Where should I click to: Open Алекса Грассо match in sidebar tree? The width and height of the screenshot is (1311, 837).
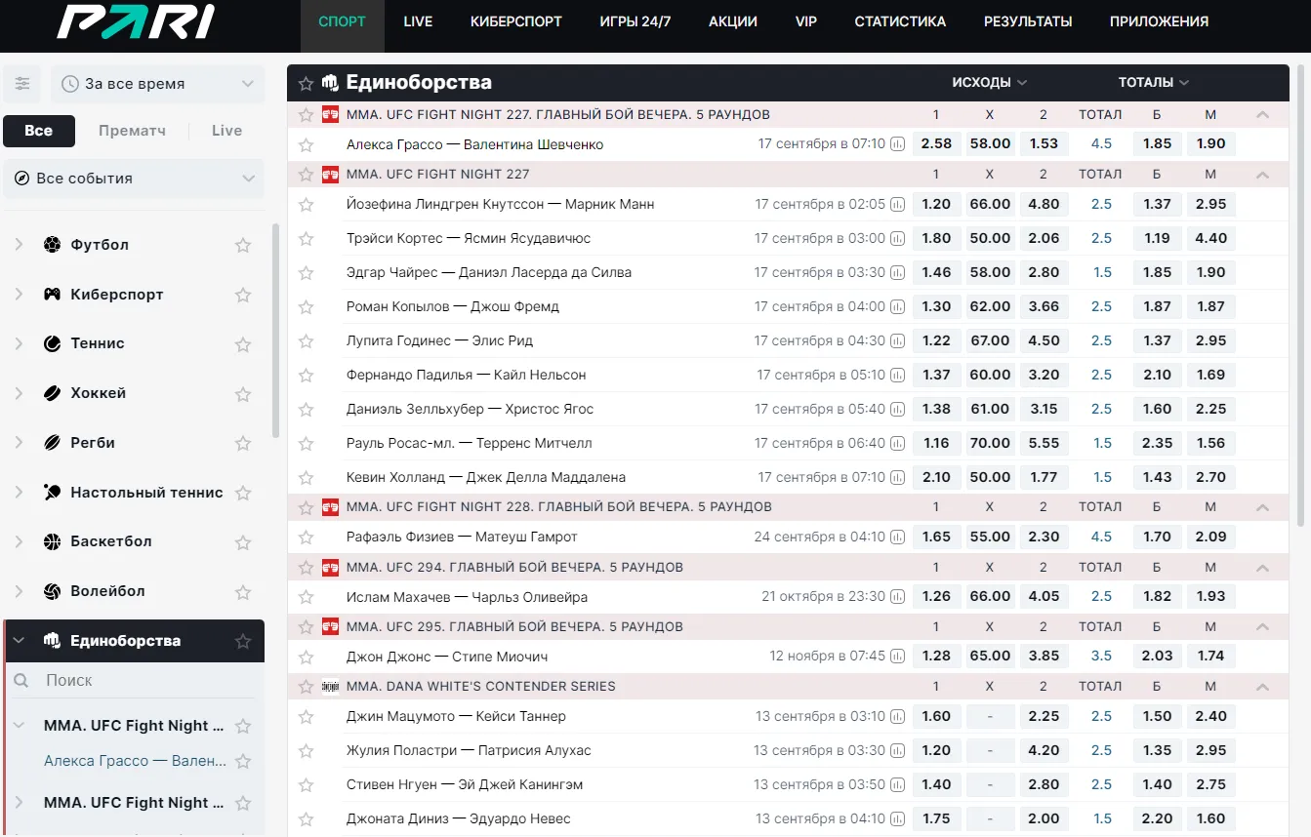pyautogui.click(x=135, y=761)
